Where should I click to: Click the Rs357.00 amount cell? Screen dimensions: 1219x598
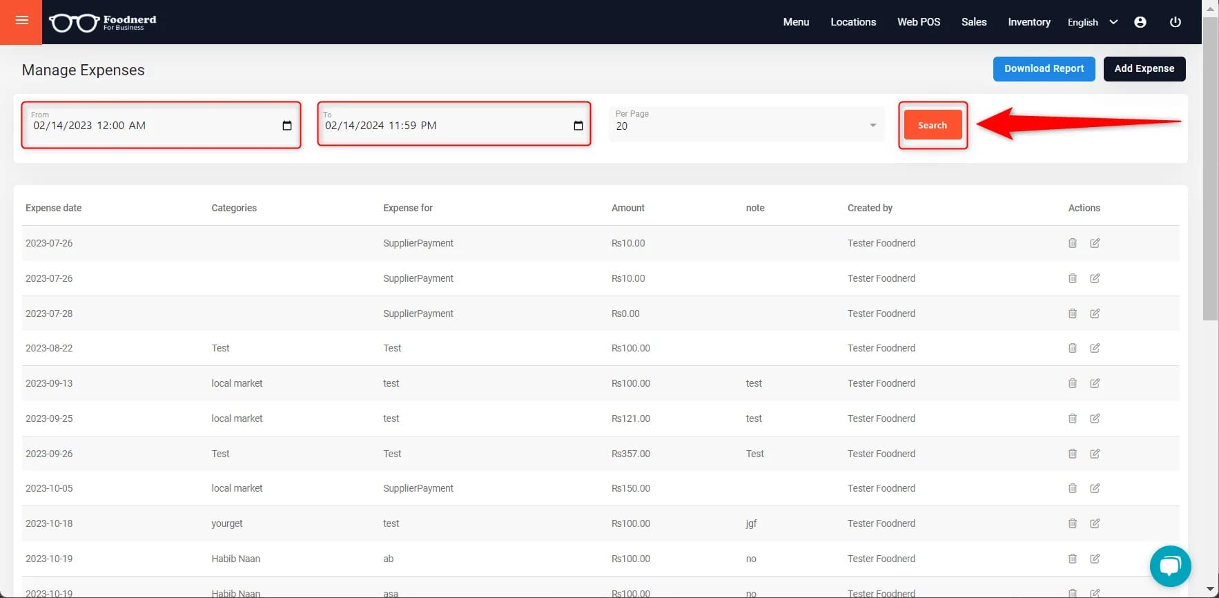pos(631,454)
